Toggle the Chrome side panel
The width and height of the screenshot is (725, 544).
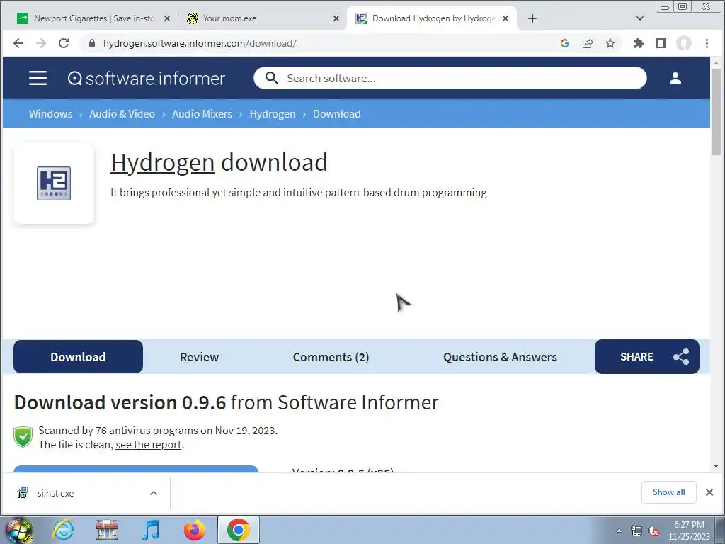(x=661, y=43)
